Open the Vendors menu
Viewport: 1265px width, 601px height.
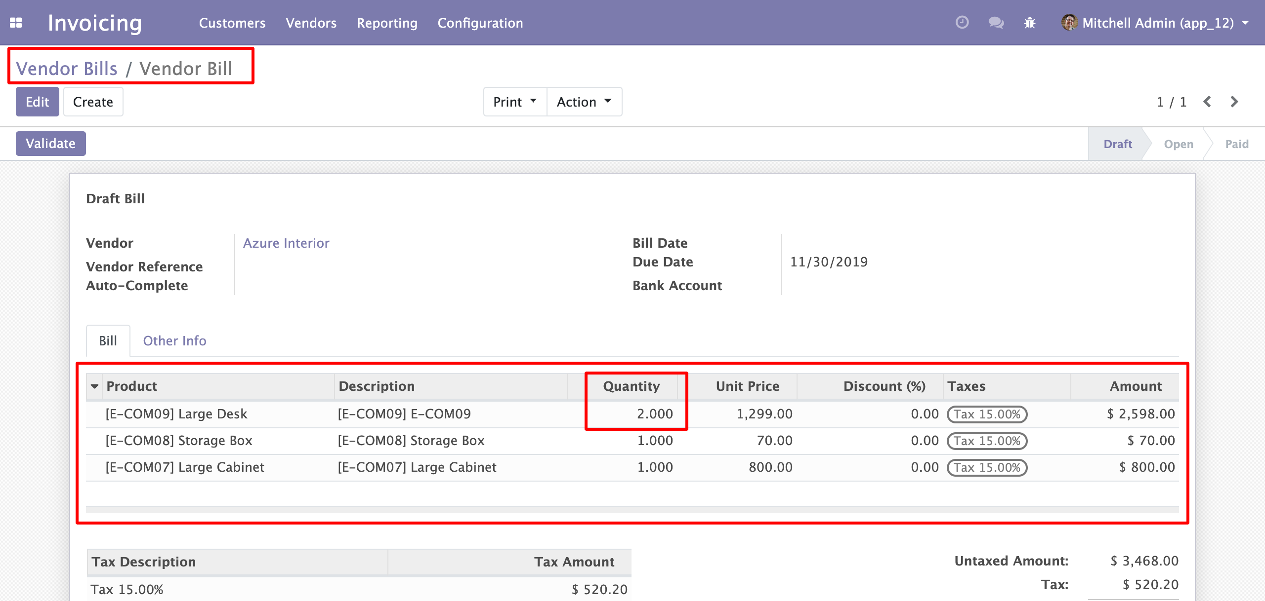(x=311, y=23)
